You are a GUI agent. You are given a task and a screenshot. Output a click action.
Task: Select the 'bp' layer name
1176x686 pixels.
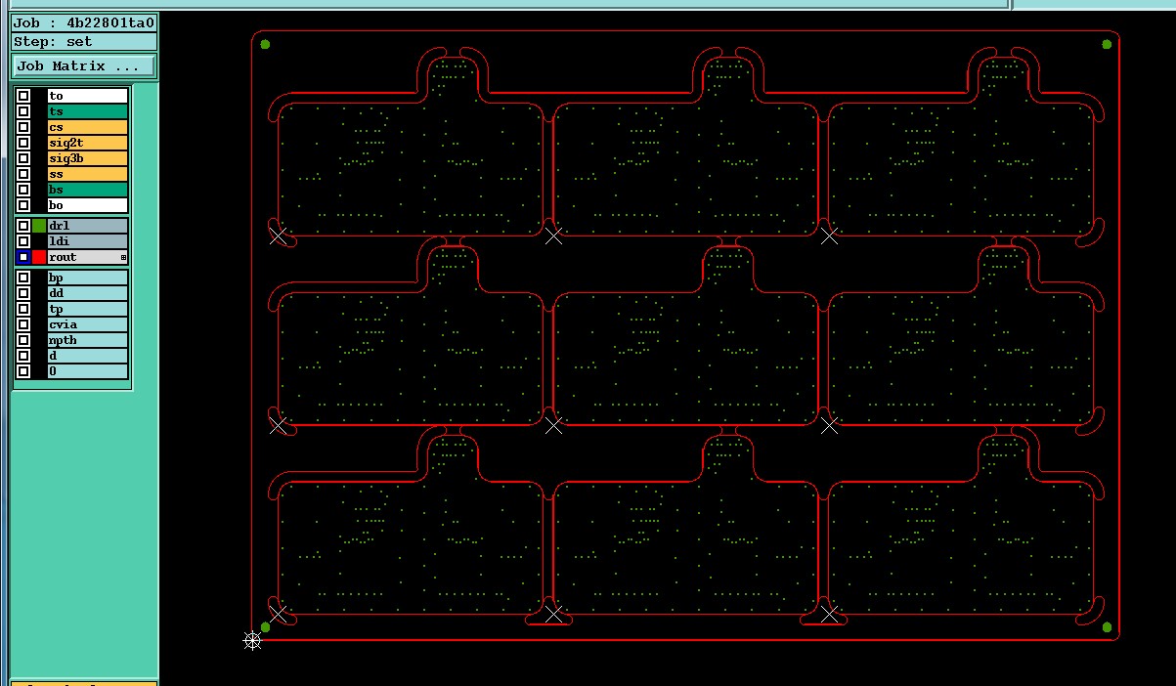[88, 278]
